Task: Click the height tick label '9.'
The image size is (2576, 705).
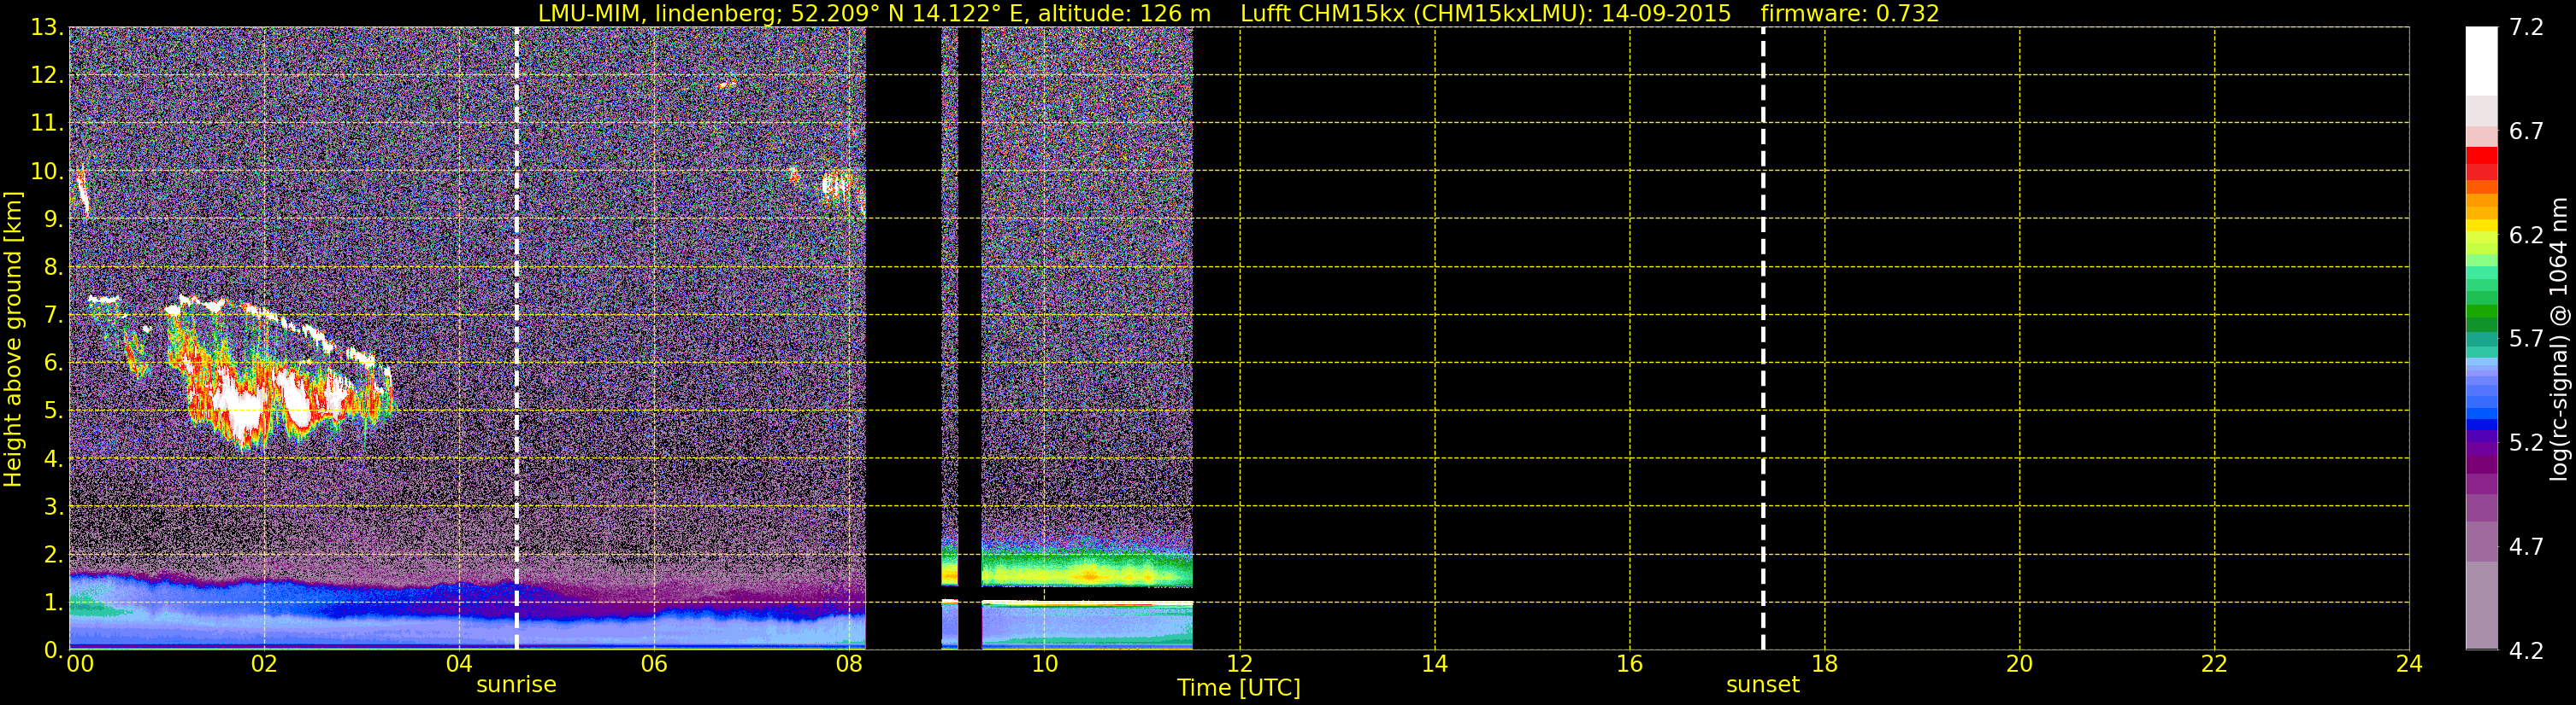Action: coord(53,218)
